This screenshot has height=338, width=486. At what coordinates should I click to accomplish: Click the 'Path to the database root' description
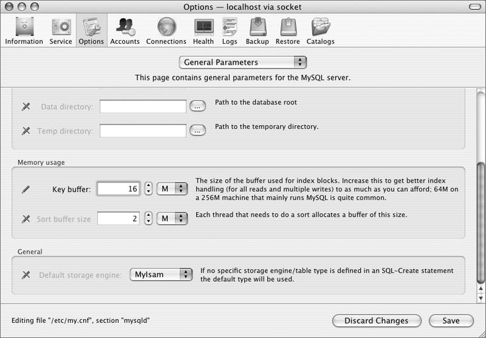(256, 102)
